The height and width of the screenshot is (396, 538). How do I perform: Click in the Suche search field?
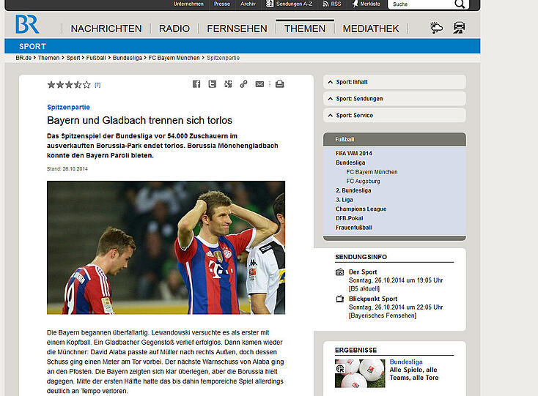420,4
